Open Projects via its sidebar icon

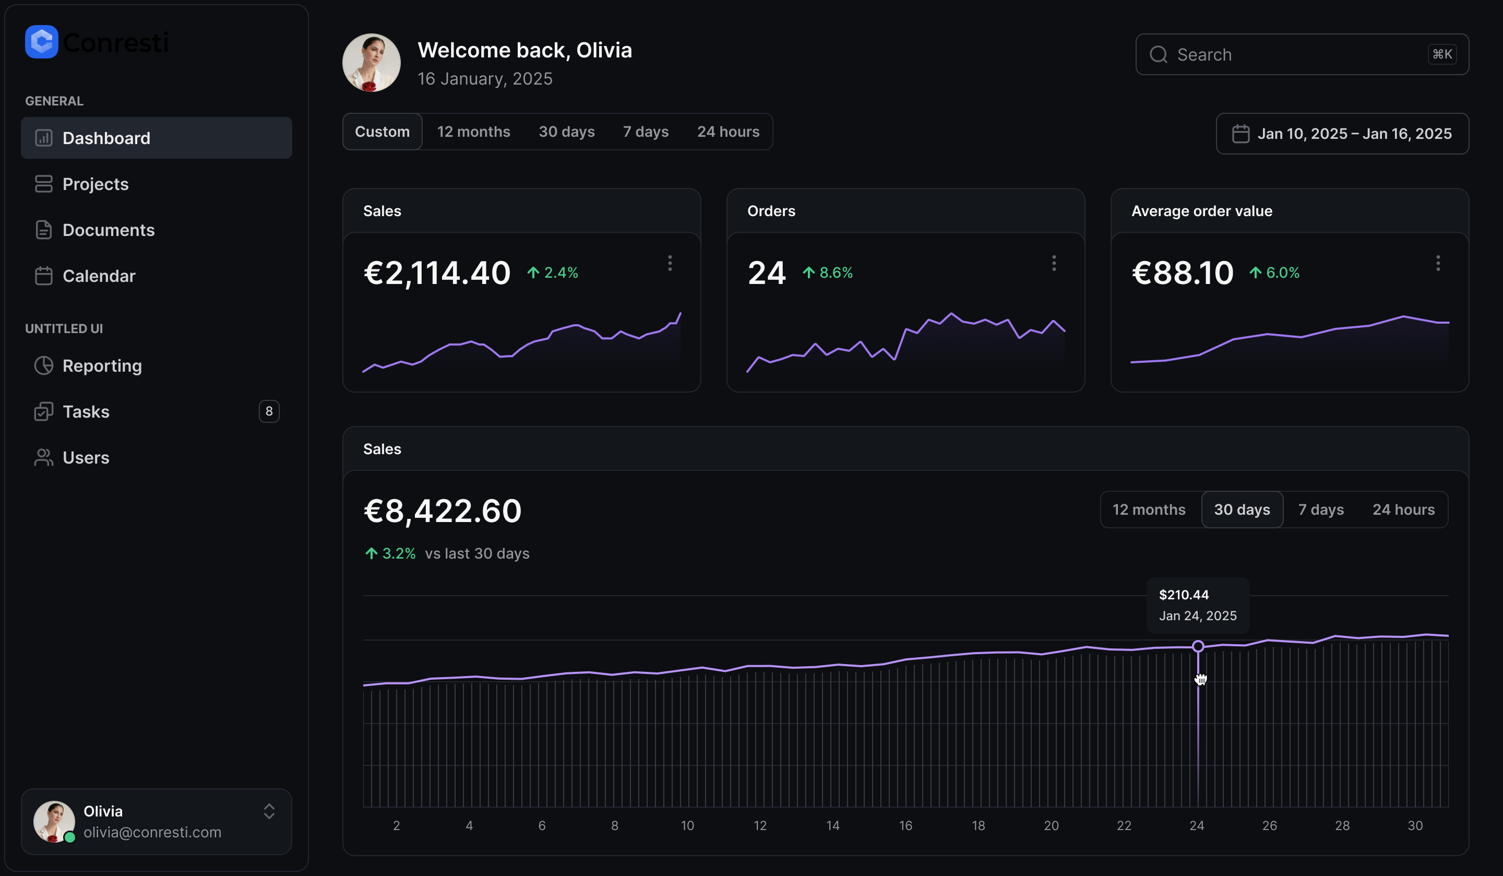43,184
